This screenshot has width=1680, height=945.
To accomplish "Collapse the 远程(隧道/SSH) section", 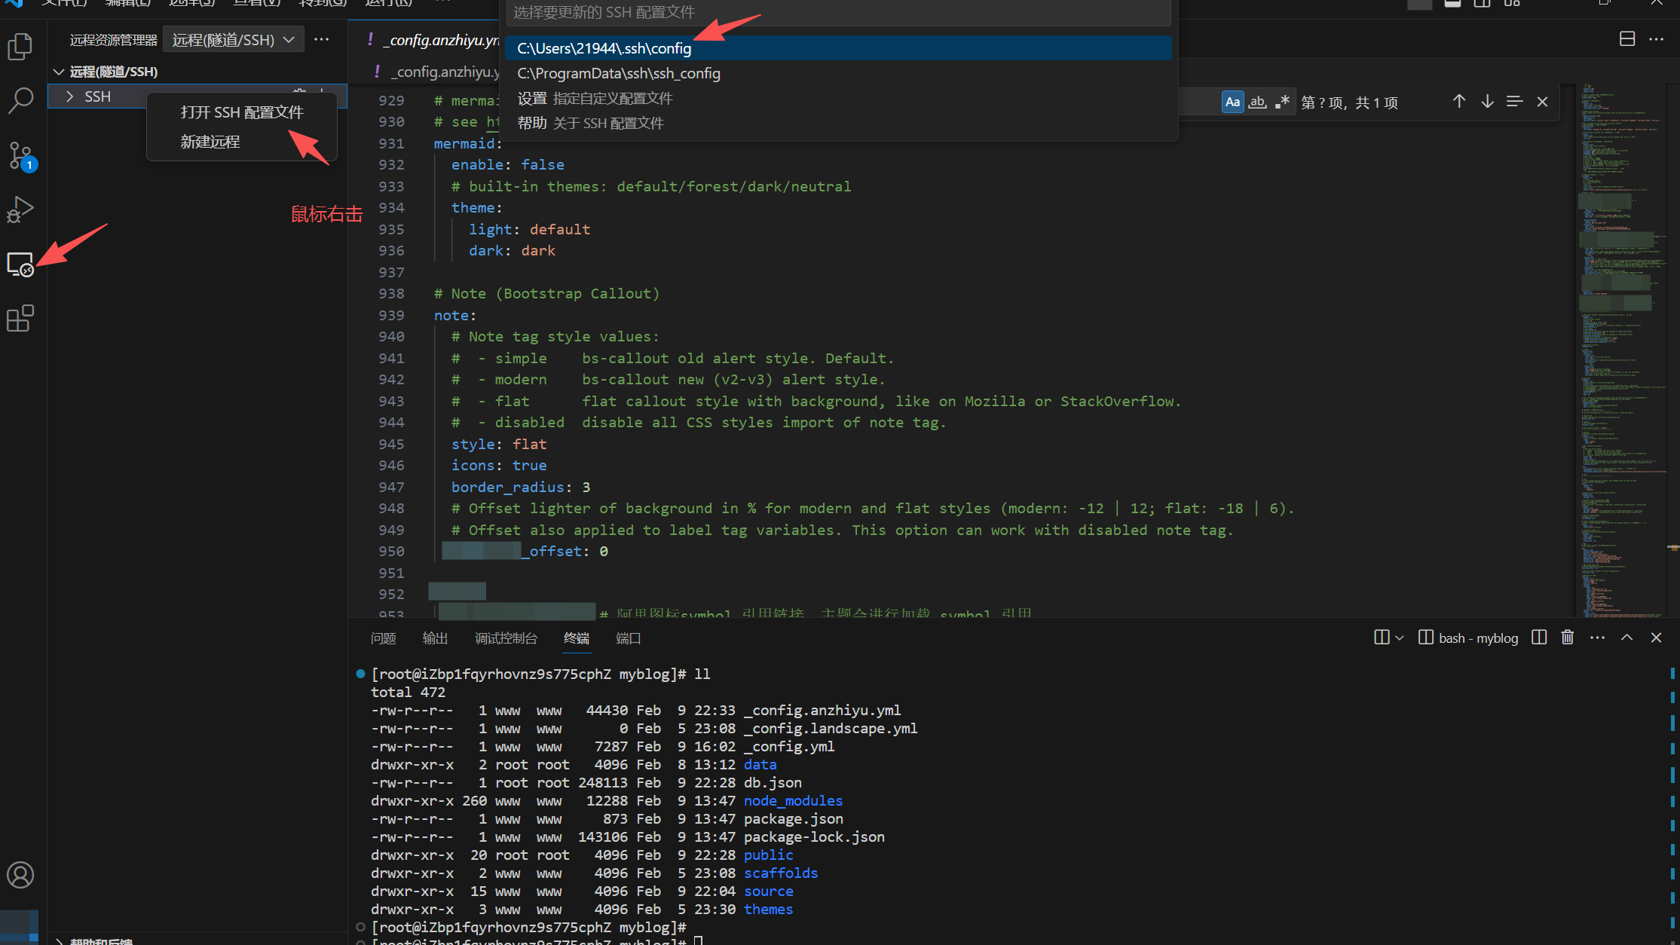I will 59,72.
